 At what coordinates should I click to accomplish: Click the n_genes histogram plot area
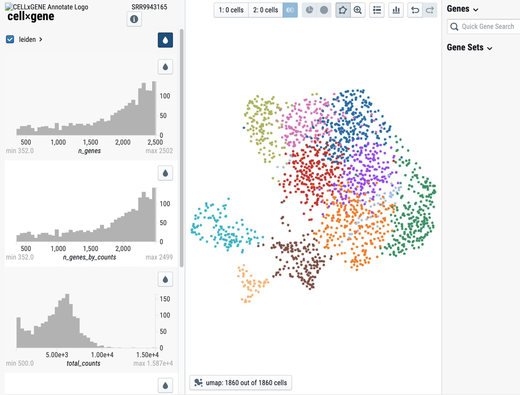[86, 108]
